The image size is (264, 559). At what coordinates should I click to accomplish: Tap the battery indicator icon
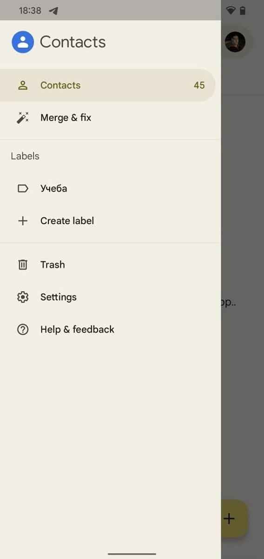[x=243, y=10]
